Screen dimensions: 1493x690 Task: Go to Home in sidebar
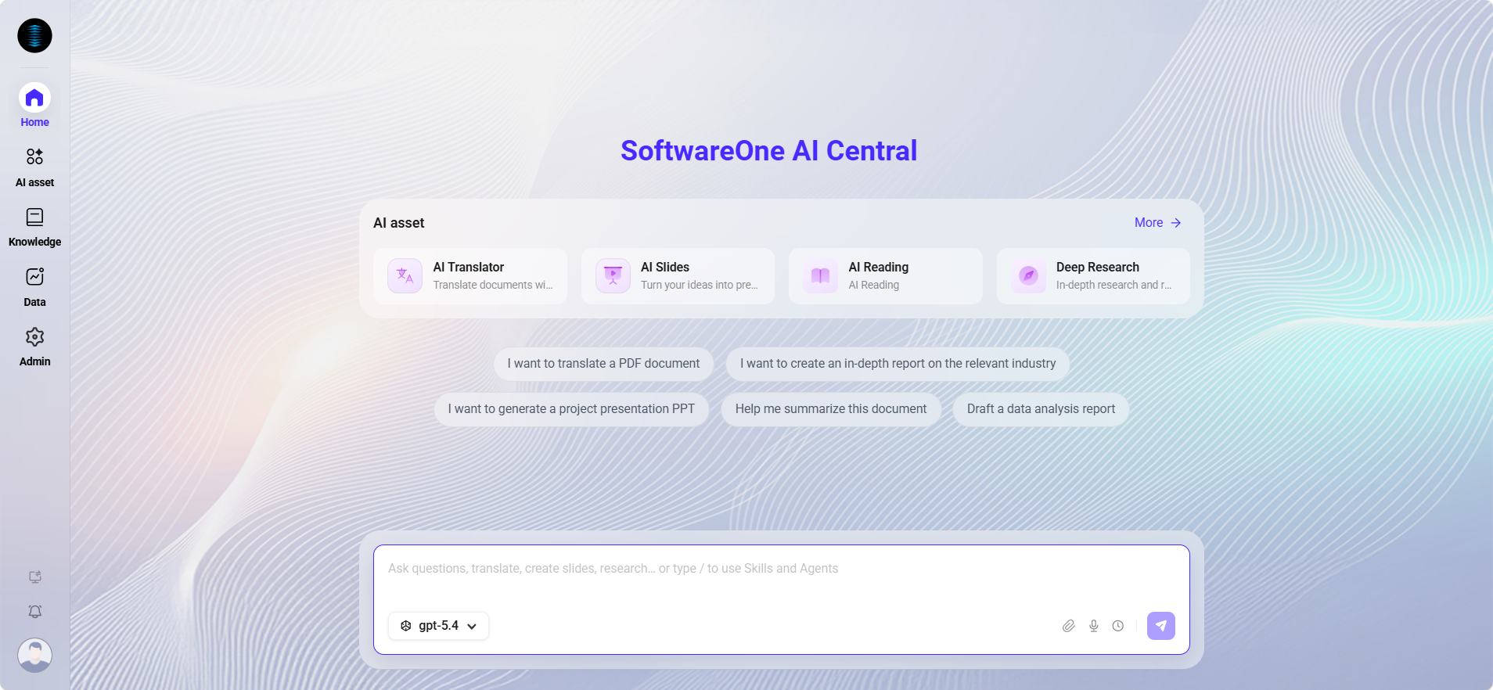click(34, 106)
